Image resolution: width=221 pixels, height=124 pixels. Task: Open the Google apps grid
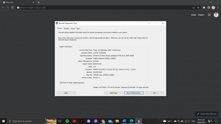coord(209,15)
